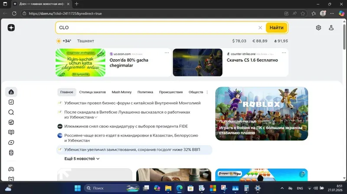Switch to Mash Money tab
Screen dimensions: 347x194
pos(121,92)
